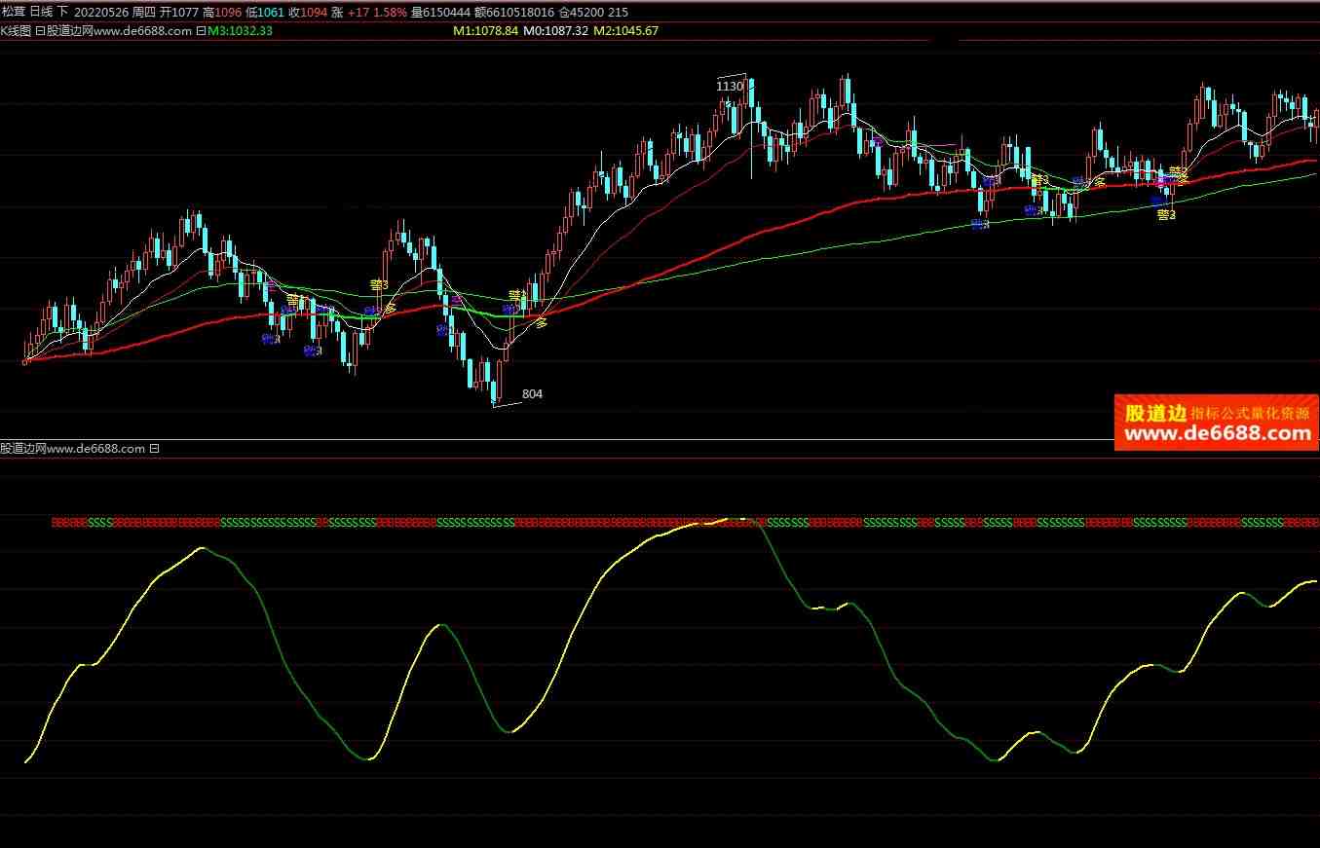1320x848 pixels.
Task: Select the M2:1045.67 moving average label
Action: click(625, 31)
